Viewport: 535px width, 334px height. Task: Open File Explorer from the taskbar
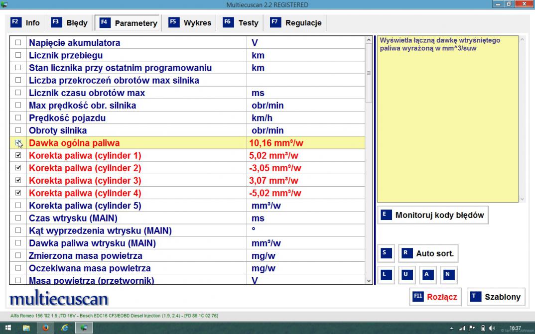click(x=26, y=328)
